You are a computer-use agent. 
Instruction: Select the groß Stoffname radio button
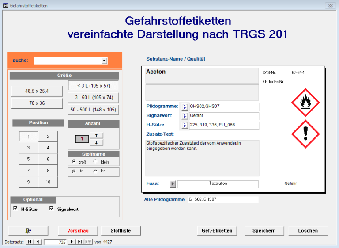click(74, 161)
